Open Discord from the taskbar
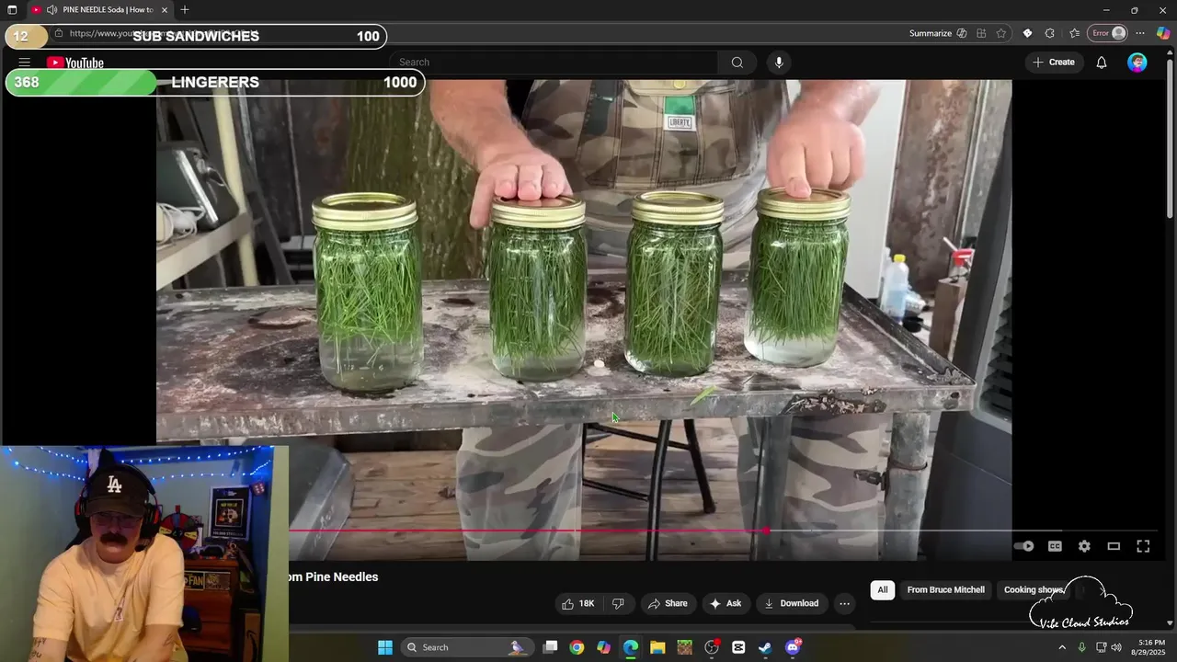This screenshot has height=662, width=1177. pos(793,647)
